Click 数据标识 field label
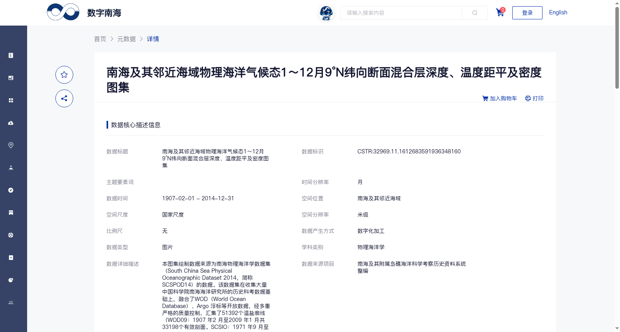The width and height of the screenshot is (620, 332). [x=312, y=151]
